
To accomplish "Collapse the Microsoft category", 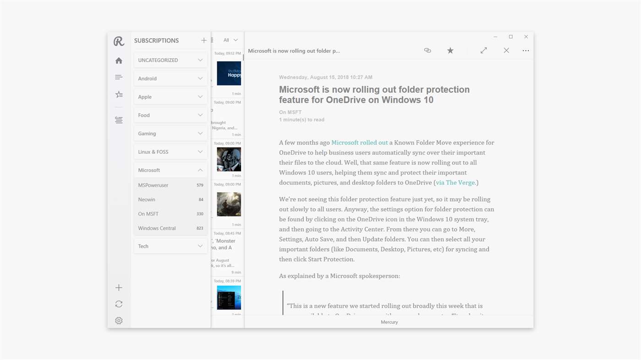I will (170, 170).
